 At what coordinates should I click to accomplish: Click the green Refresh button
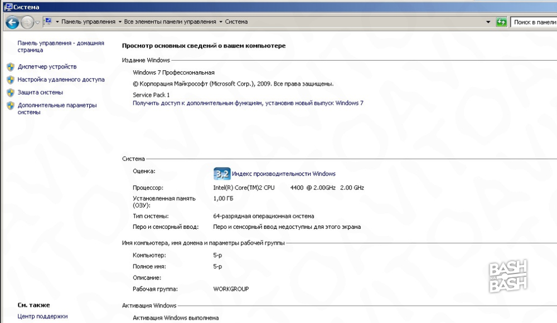501,22
